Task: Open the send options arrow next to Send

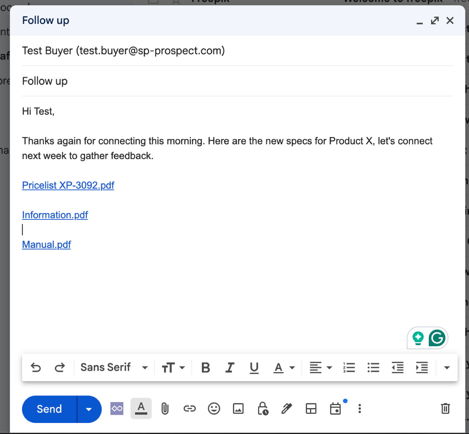Action: [89, 409]
